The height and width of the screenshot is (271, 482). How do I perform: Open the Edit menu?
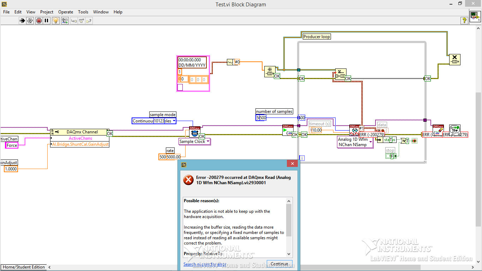[18, 12]
